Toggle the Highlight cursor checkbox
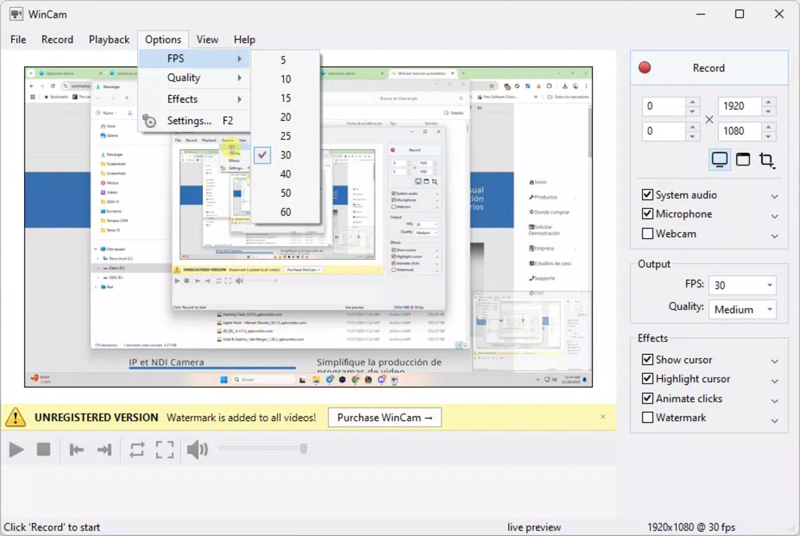 (647, 379)
